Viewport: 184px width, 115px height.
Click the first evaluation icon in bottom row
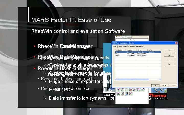tap(118, 94)
